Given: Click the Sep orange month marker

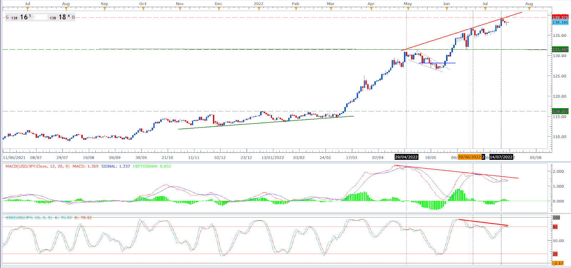Looking at the screenshot, I should coord(105,9).
